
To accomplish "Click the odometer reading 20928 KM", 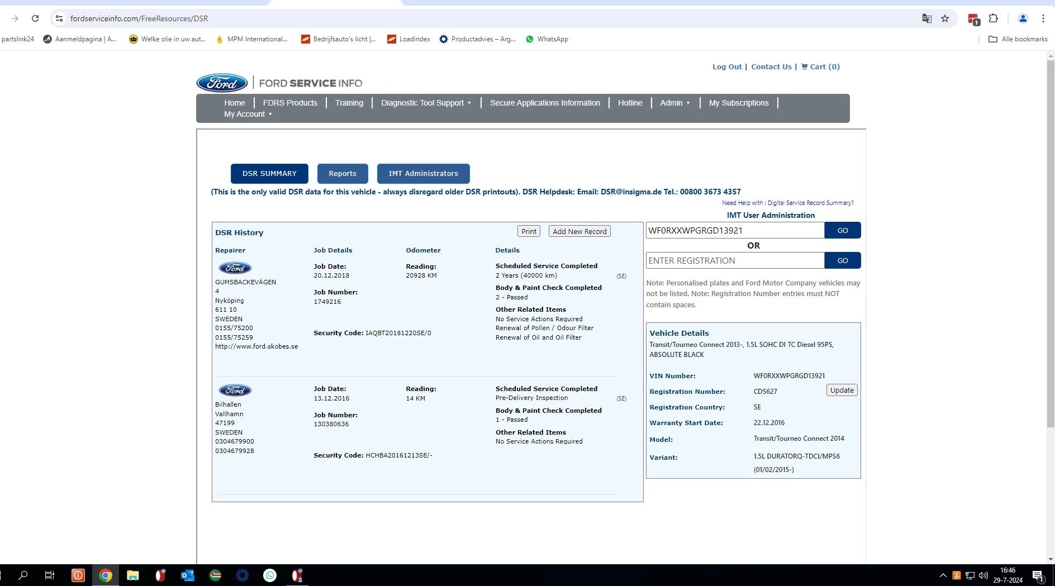I will click(x=421, y=275).
